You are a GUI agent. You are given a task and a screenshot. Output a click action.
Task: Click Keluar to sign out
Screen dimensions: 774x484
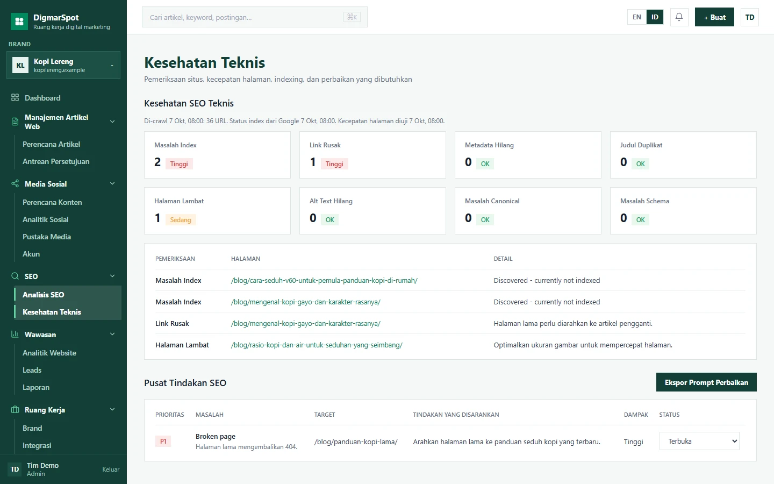tap(111, 469)
